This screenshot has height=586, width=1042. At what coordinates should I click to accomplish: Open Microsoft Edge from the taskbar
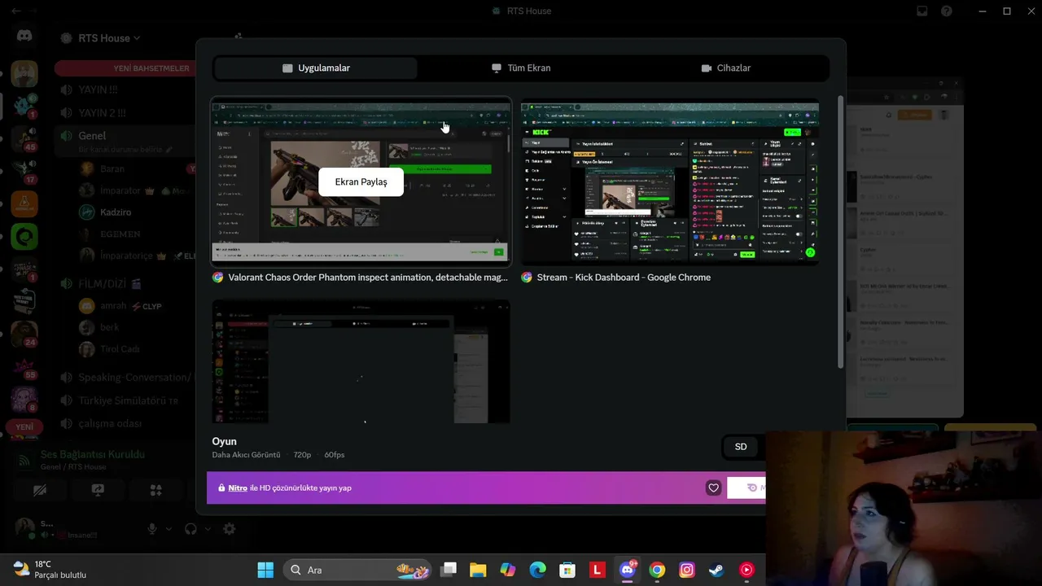coord(538,570)
